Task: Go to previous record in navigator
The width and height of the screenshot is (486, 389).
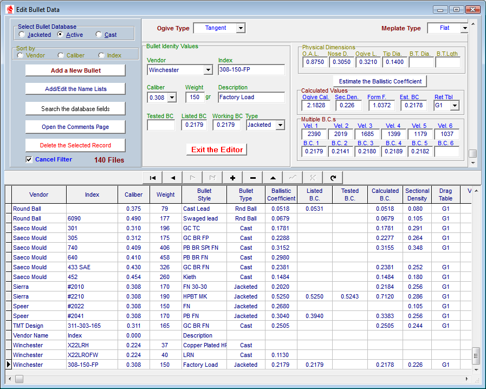Action: 172,178
